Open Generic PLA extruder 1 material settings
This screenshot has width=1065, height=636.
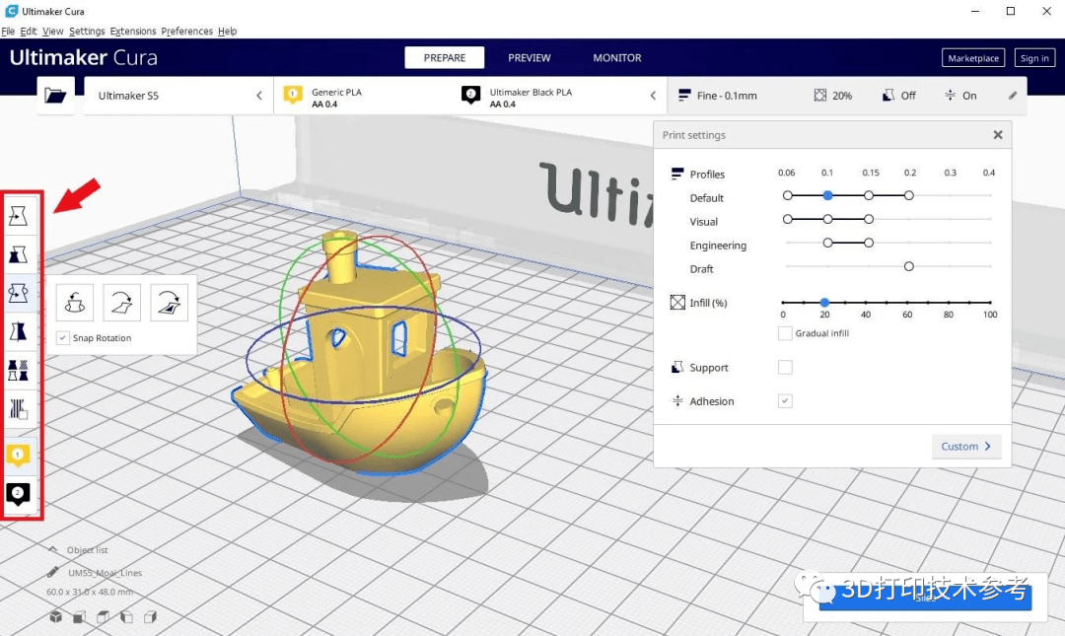pos(323,98)
